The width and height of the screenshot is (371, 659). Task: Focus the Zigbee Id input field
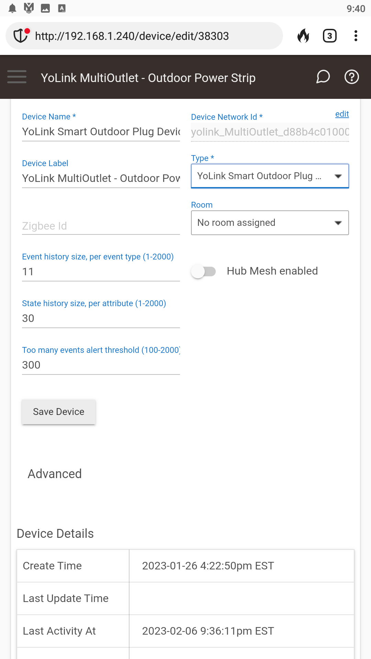(x=101, y=226)
